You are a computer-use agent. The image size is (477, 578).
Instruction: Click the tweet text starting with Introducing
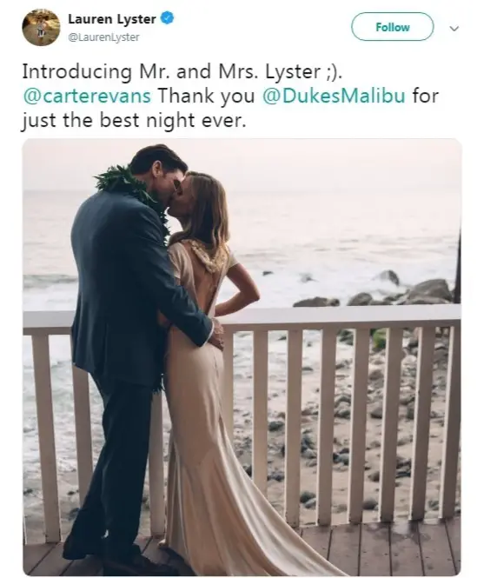[231, 96]
